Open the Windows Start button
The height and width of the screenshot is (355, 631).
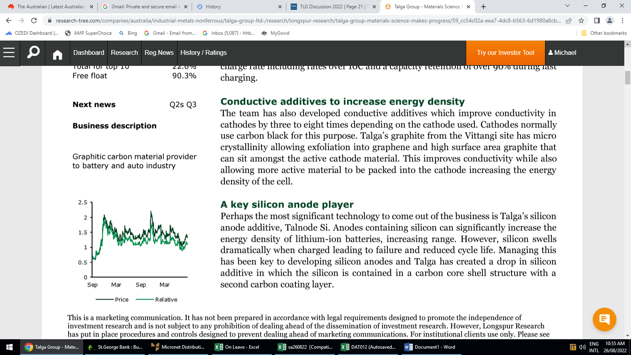coord(9,347)
